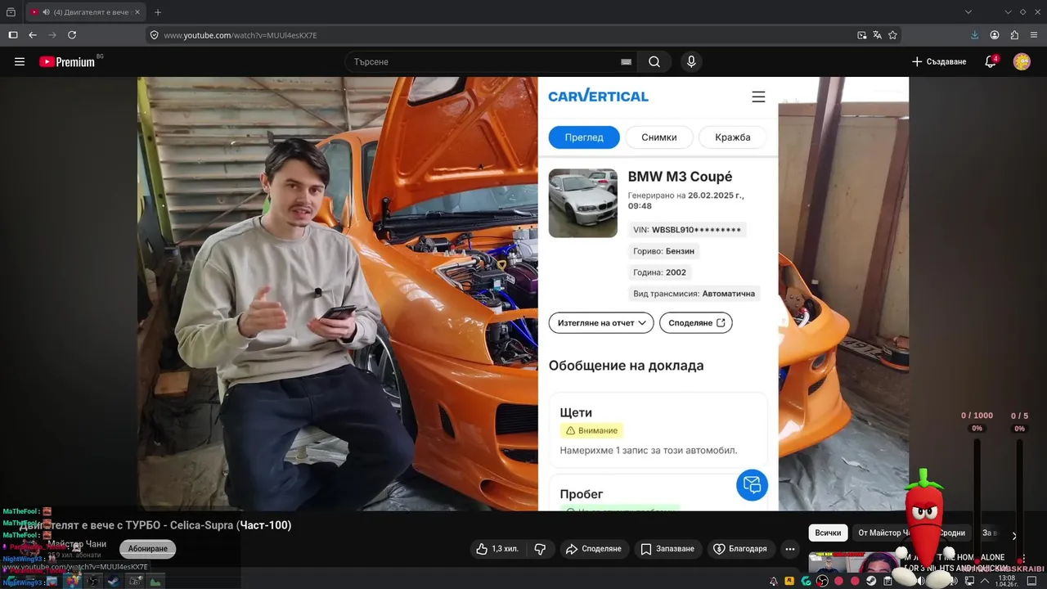Bookmark this page with star icon

click(892, 35)
